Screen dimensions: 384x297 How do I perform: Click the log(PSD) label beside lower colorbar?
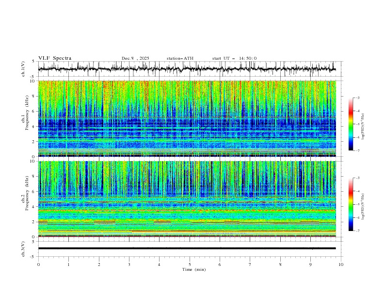click(363, 204)
